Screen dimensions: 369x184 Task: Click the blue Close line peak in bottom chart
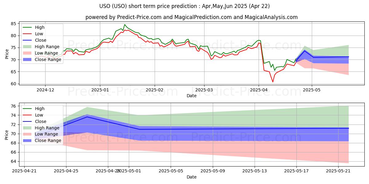coord(87,117)
